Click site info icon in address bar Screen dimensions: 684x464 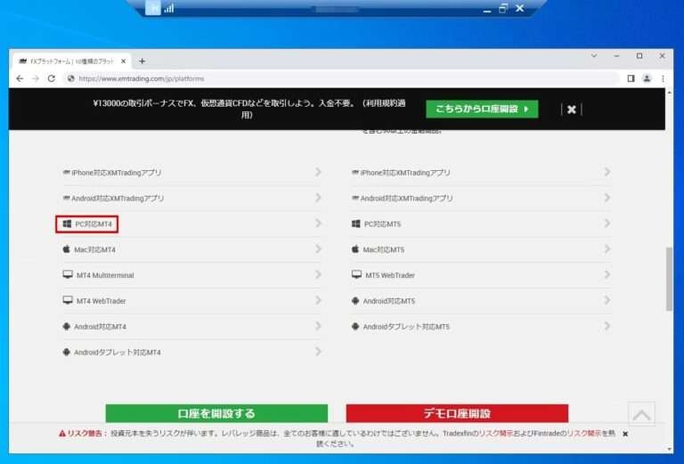pos(70,78)
